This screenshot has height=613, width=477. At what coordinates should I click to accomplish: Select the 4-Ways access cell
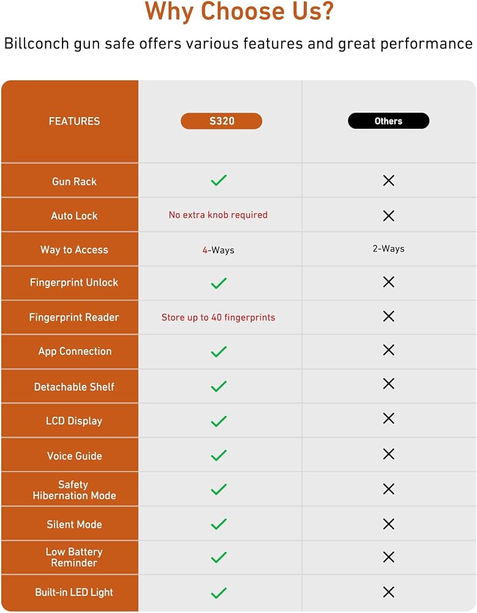click(x=219, y=250)
